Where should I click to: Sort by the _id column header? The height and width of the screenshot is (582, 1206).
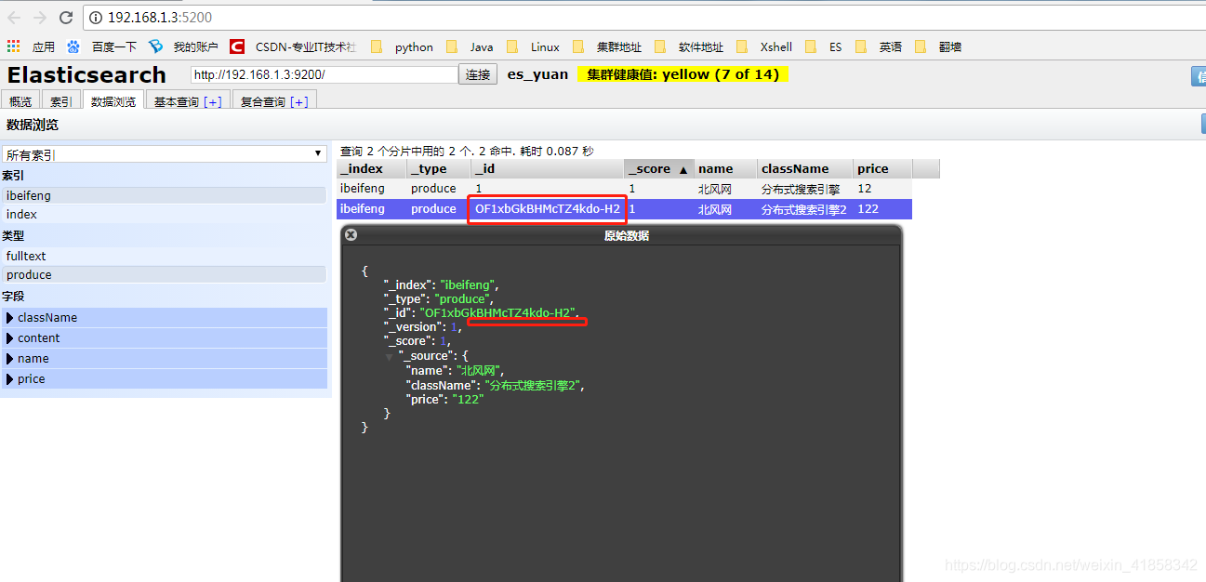pyautogui.click(x=548, y=169)
